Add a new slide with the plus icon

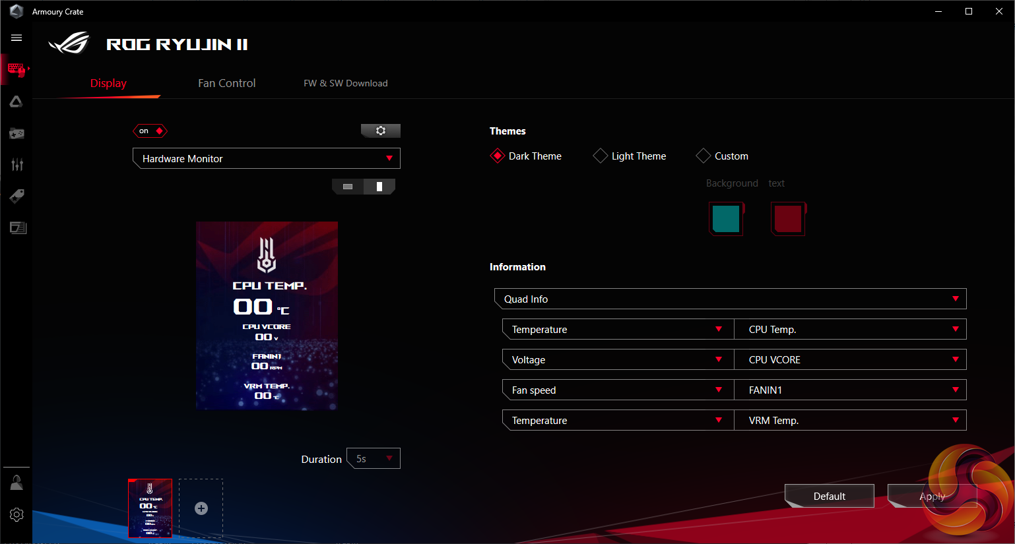(201, 508)
